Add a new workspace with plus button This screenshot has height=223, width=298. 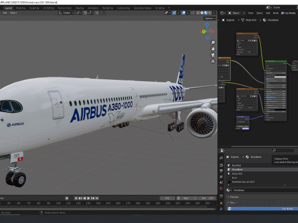pos(169,8)
